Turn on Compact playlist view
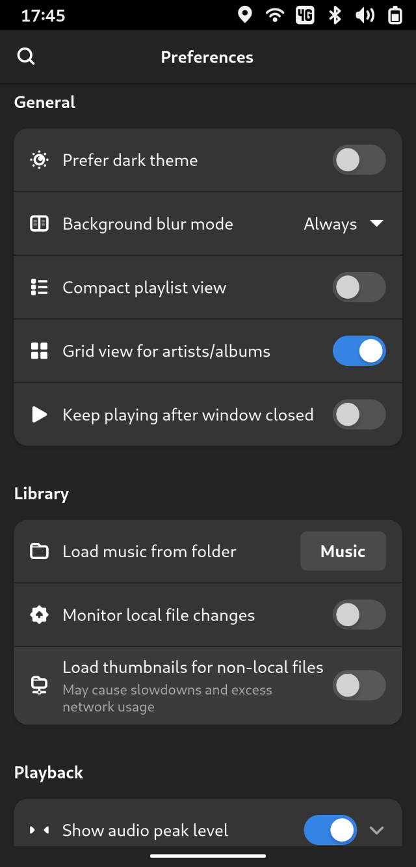This screenshot has width=416, height=867. click(x=359, y=288)
